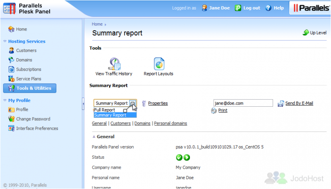Click the Jane Doe username in header
Screen dimensions: 331x189
point(219,8)
